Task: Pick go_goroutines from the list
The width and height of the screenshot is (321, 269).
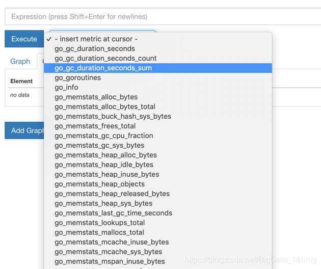Action: pyautogui.click(x=158, y=78)
